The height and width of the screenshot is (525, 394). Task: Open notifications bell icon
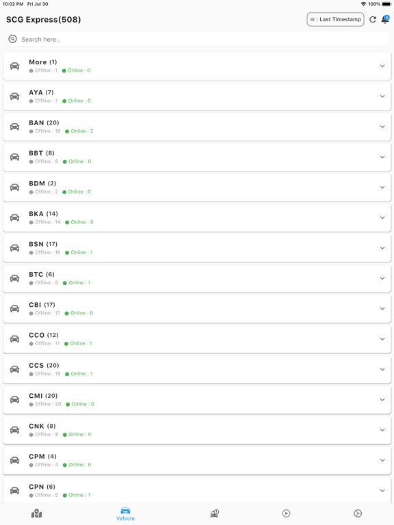coord(385,19)
